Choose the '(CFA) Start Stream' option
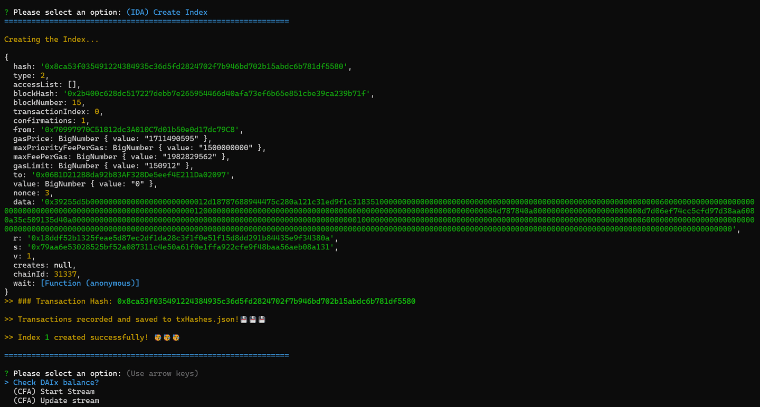760x407 pixels. click(x=54, y=391)
